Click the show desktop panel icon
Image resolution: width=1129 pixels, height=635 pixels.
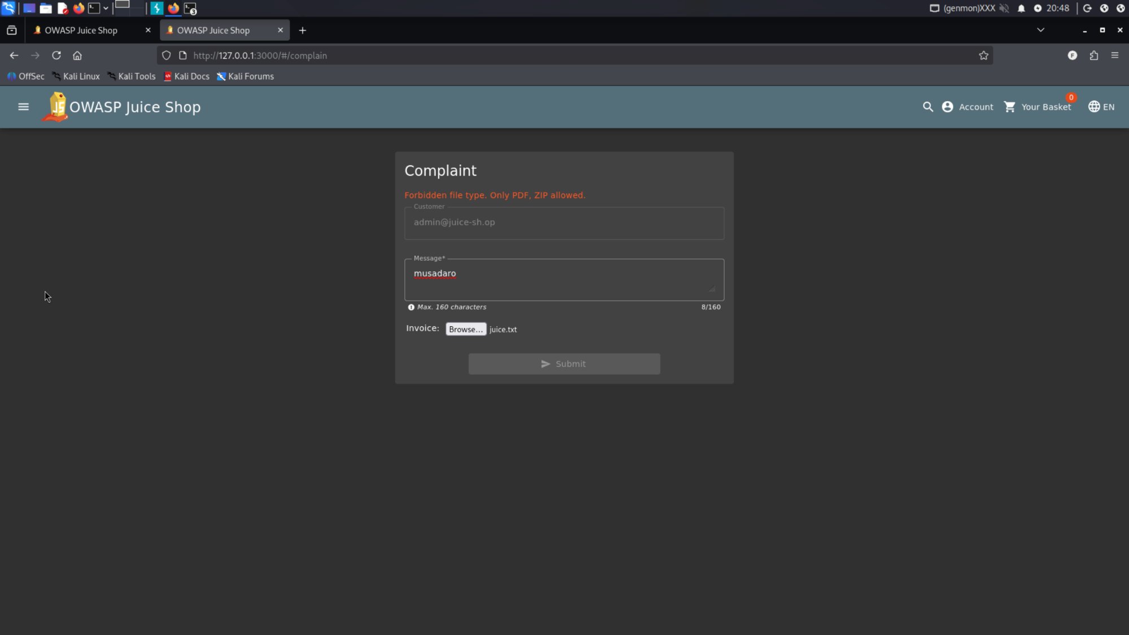coord(29,8)
